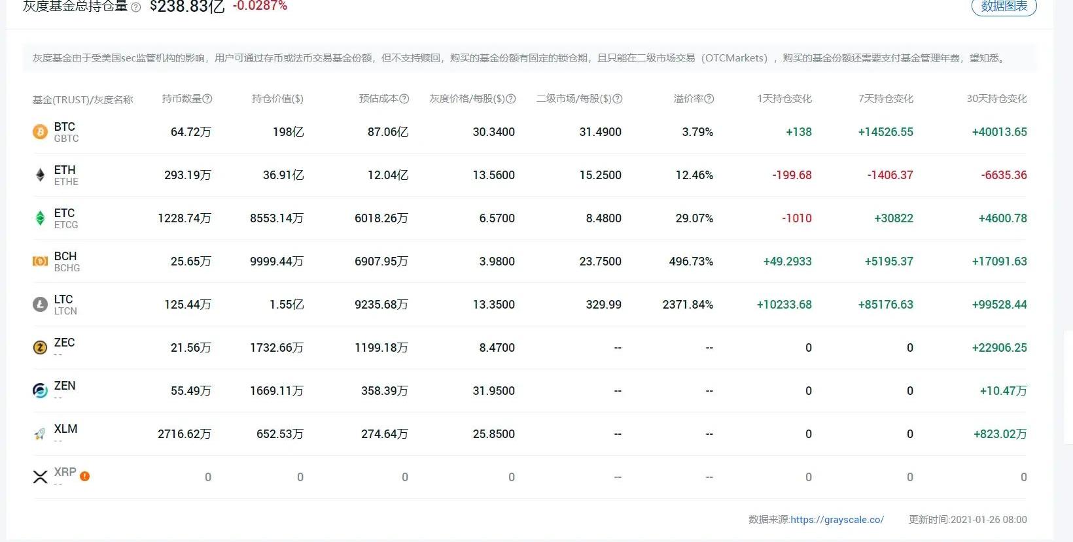This screenshot has height=542, width=1073.
Task: Click the green ETC coin icon
Action: pyautogui.click(x=40, y=218)
